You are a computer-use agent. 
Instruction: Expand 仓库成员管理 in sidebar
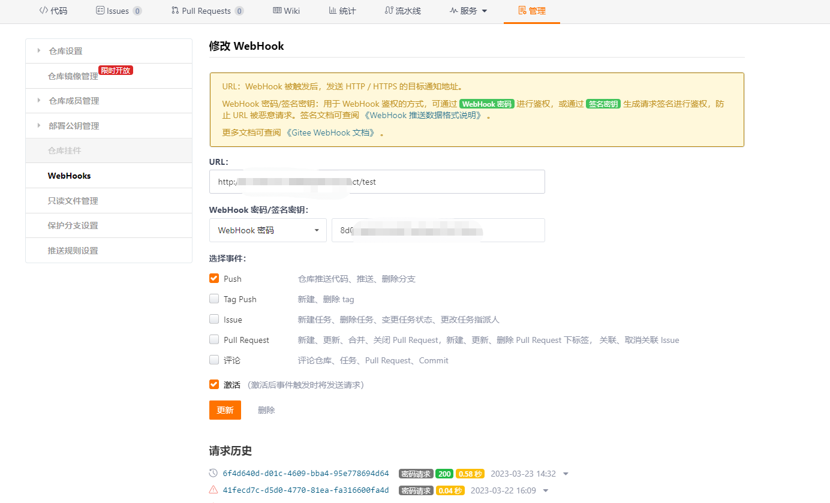[x=109, y=101]
